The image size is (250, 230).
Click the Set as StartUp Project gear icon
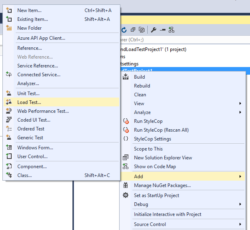click(126, 195)
